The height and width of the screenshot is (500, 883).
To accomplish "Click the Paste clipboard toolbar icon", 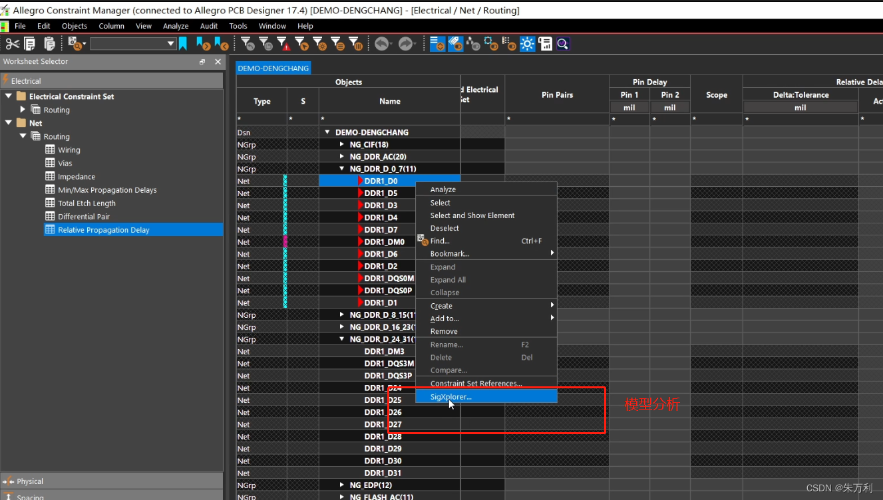I will coord(49,44).
